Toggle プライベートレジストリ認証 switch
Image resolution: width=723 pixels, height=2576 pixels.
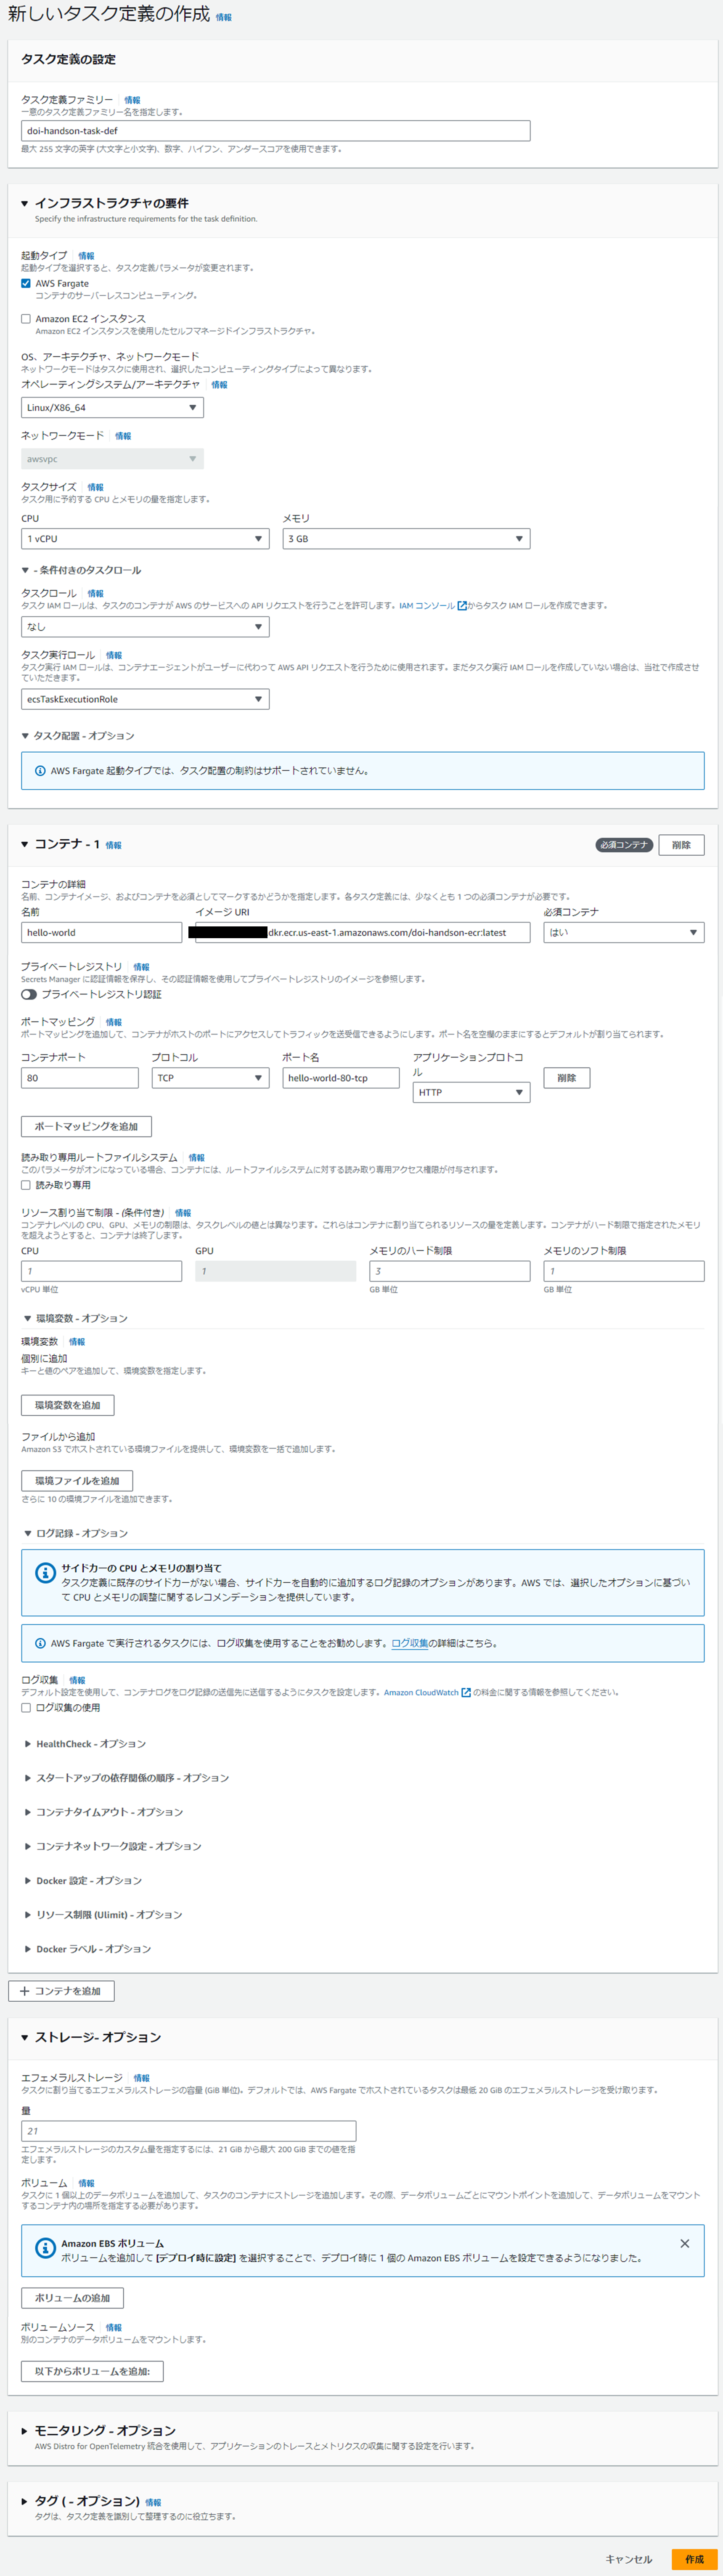click(x=29, y=994)
